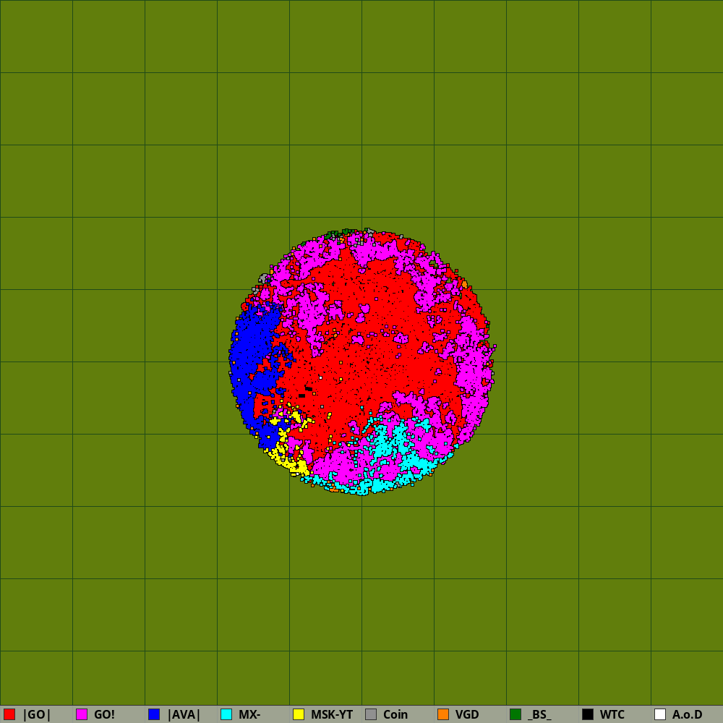Image resolution: width=723 pixels, height=723 pixels.
Task: Select the MX- clan label
Action: (x=249, y=715)
